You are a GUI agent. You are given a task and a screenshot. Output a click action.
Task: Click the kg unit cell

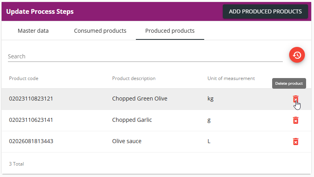pyautogui.click(x=211, y=99)
